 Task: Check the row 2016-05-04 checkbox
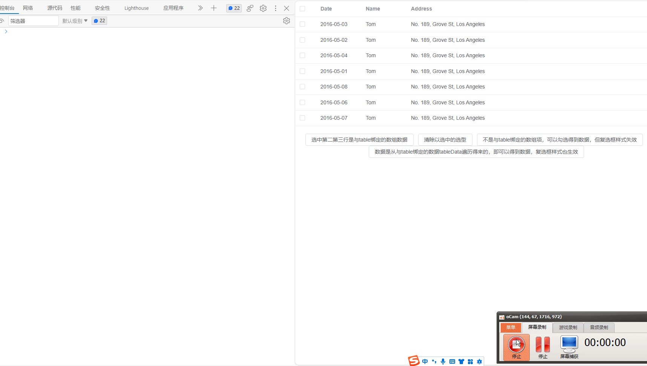(302, 55)
